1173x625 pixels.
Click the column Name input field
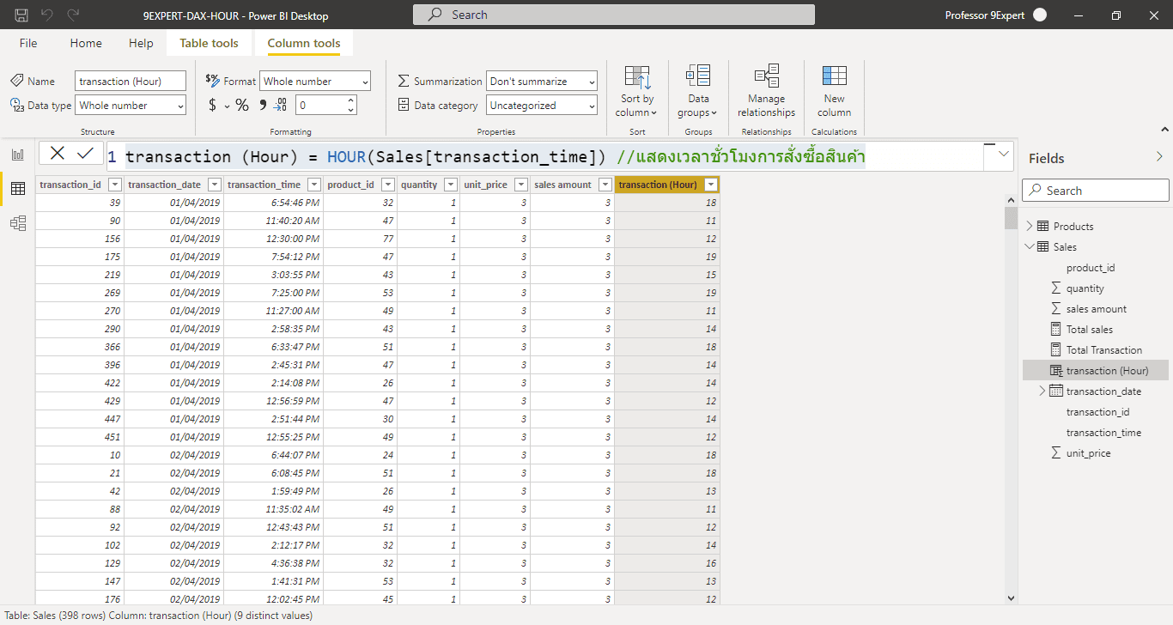click(130, 82)
